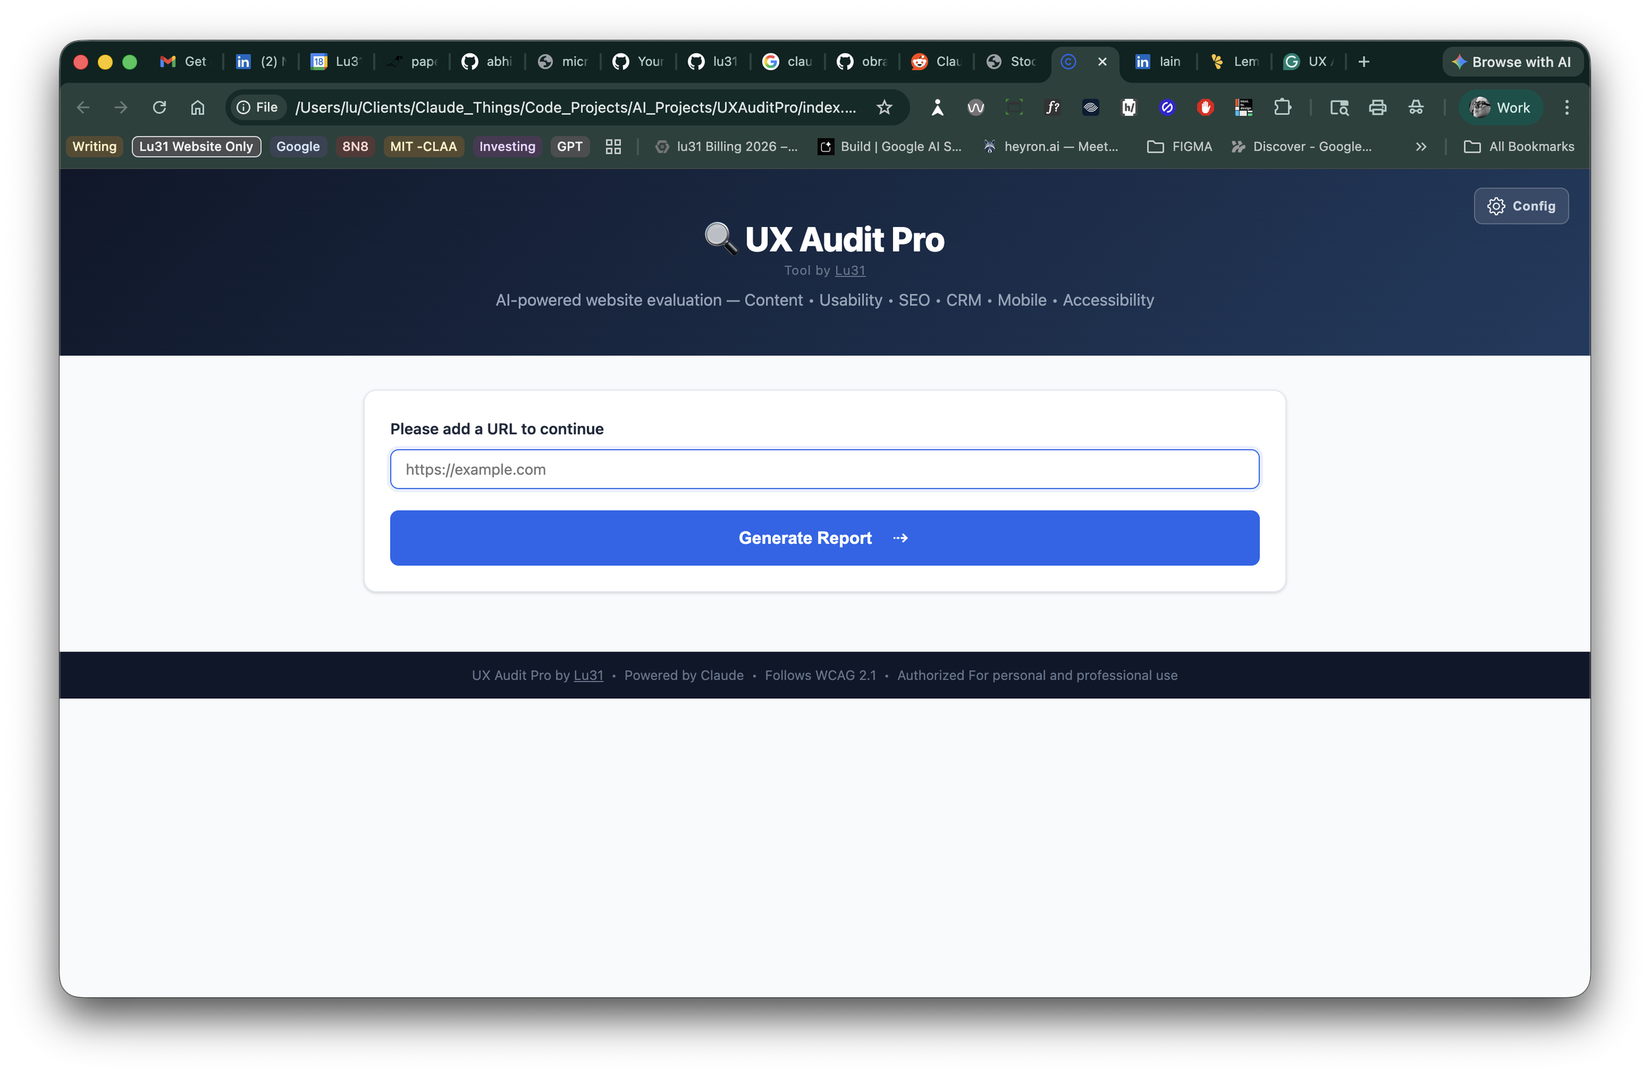
Task: Open the FIGMA bookmarks folder
Action: point(1180,147)
